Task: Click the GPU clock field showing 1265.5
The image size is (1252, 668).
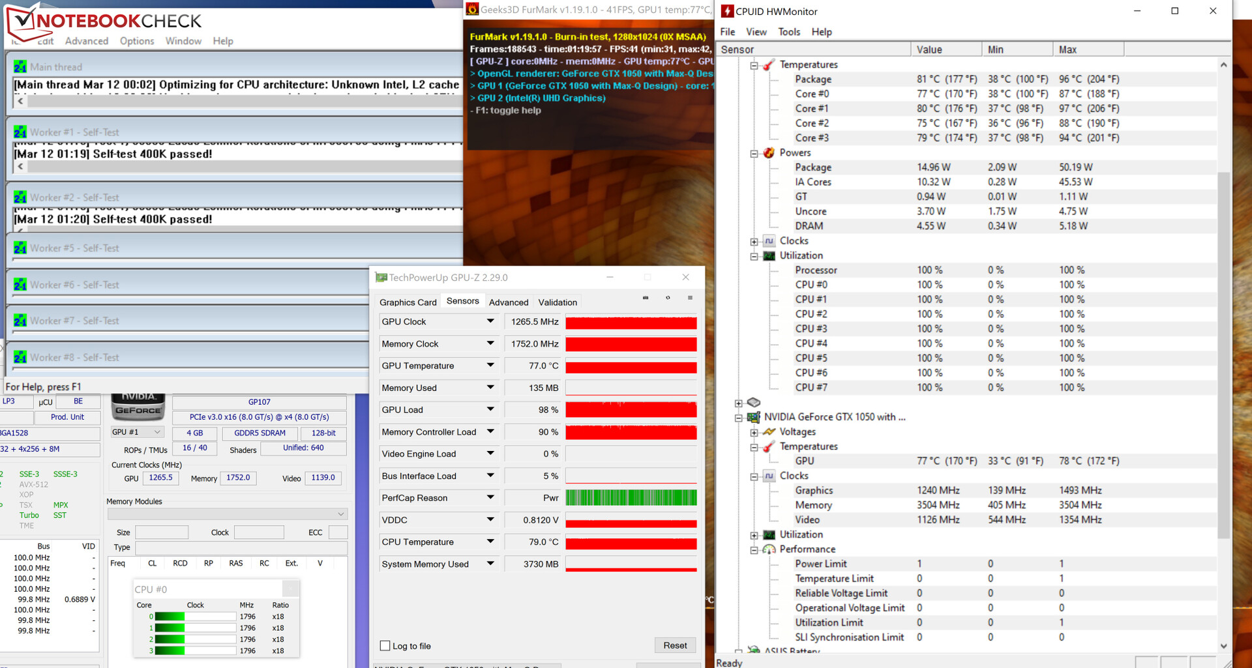Action: [x=161, y=478]
